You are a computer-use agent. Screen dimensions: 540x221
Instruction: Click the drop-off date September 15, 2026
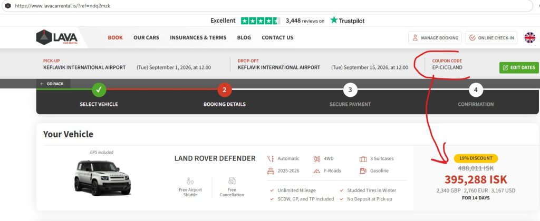pos(370,67)
